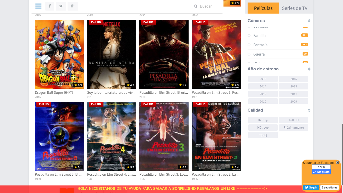Switch to the Series de TV tab

295,8
